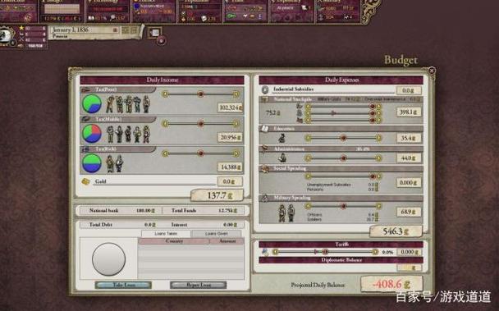
Task: Click the Education book icon
Action: pyautogui.click(x=265, y=129)
